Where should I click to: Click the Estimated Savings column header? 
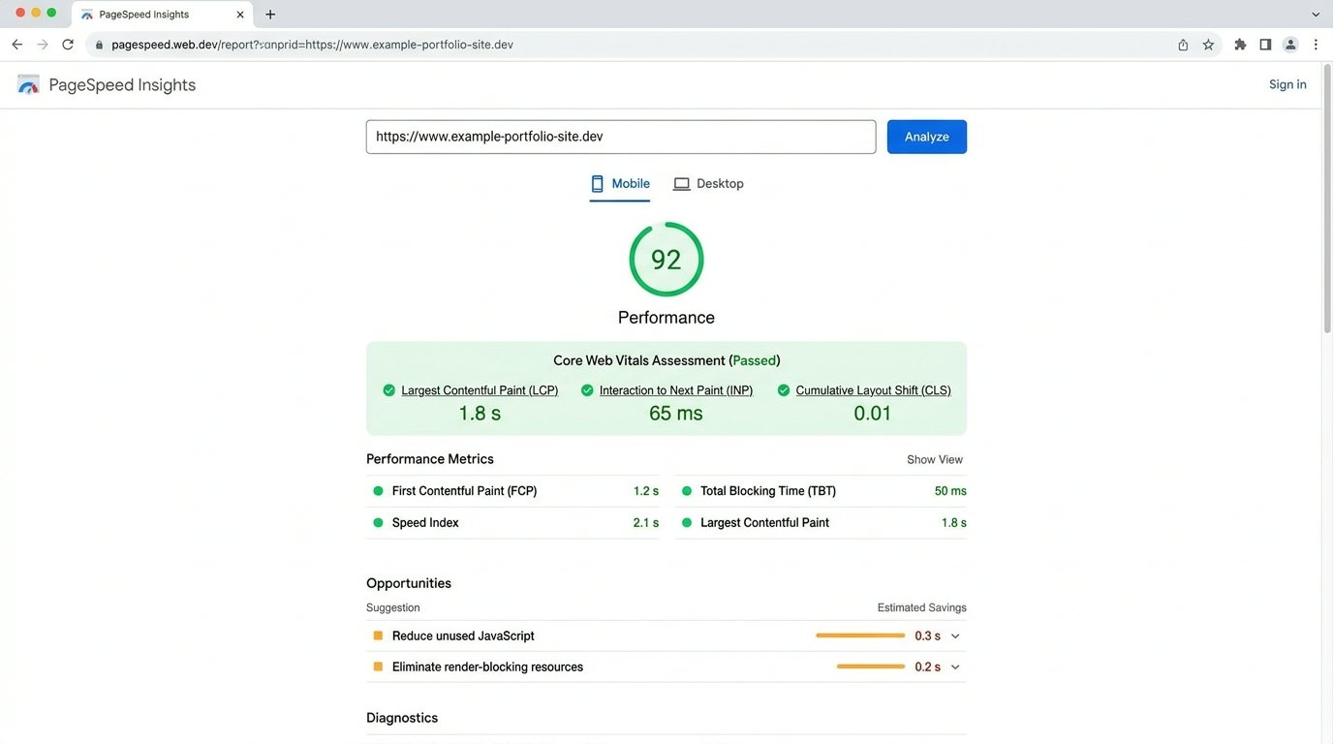click(922, 608)
